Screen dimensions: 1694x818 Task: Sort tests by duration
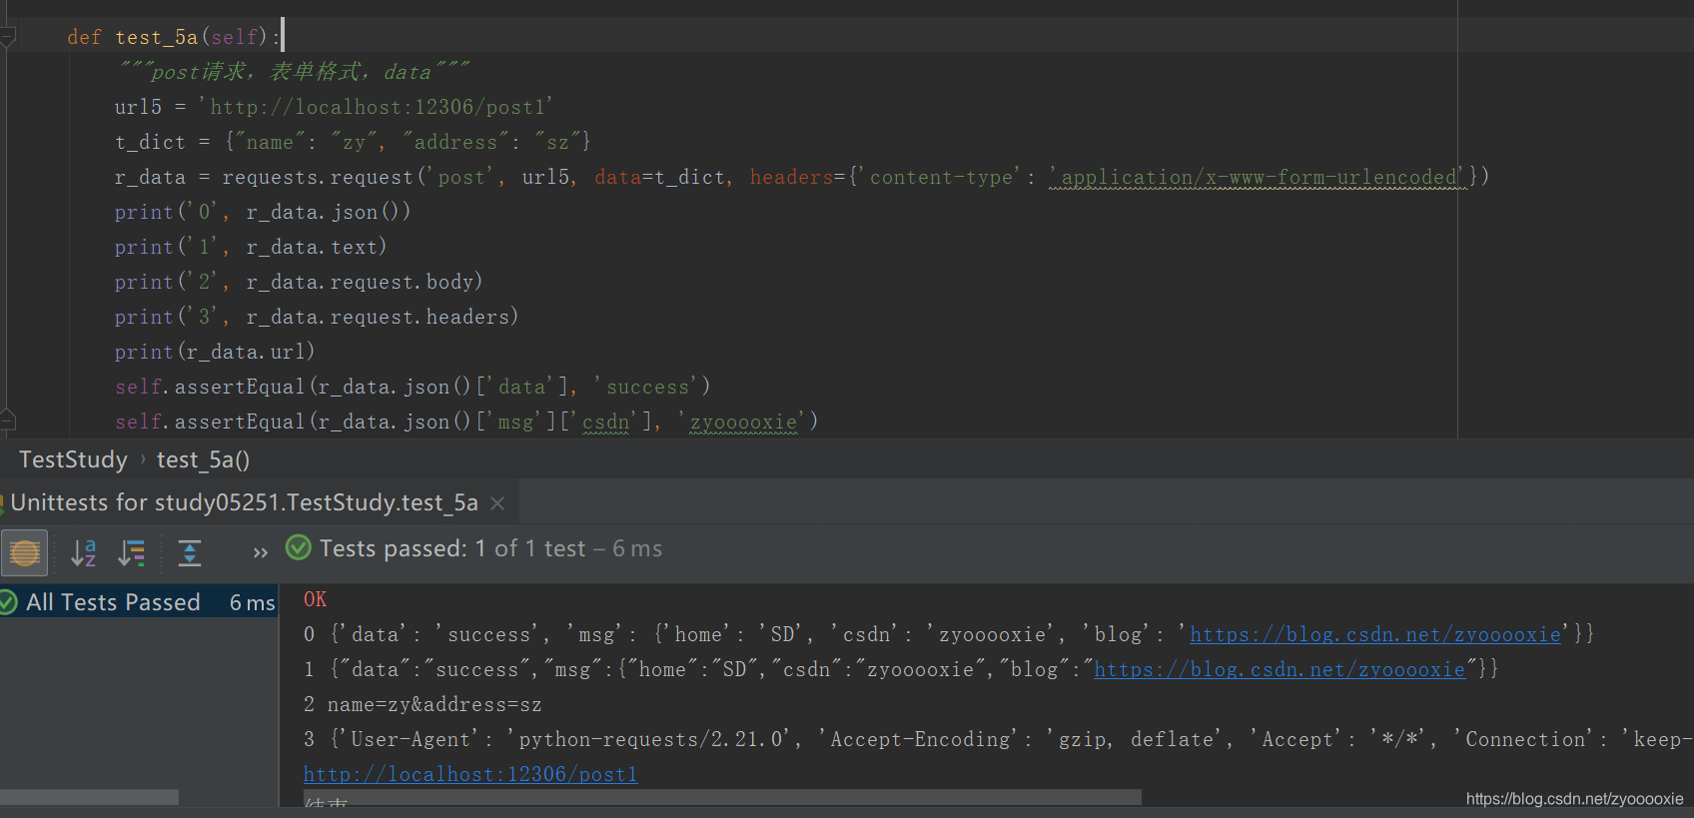click(133, 552)
